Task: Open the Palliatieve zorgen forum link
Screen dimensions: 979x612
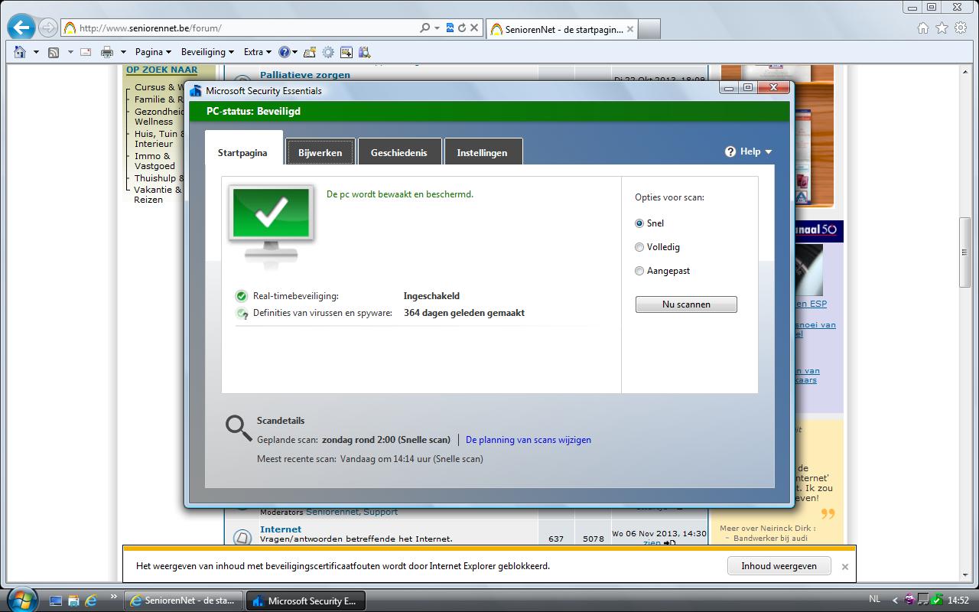Action: (305, 75)
